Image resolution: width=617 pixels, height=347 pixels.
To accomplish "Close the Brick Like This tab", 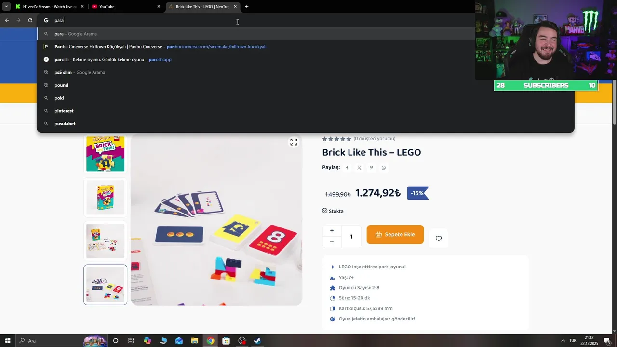I will [x=235, y=7].
